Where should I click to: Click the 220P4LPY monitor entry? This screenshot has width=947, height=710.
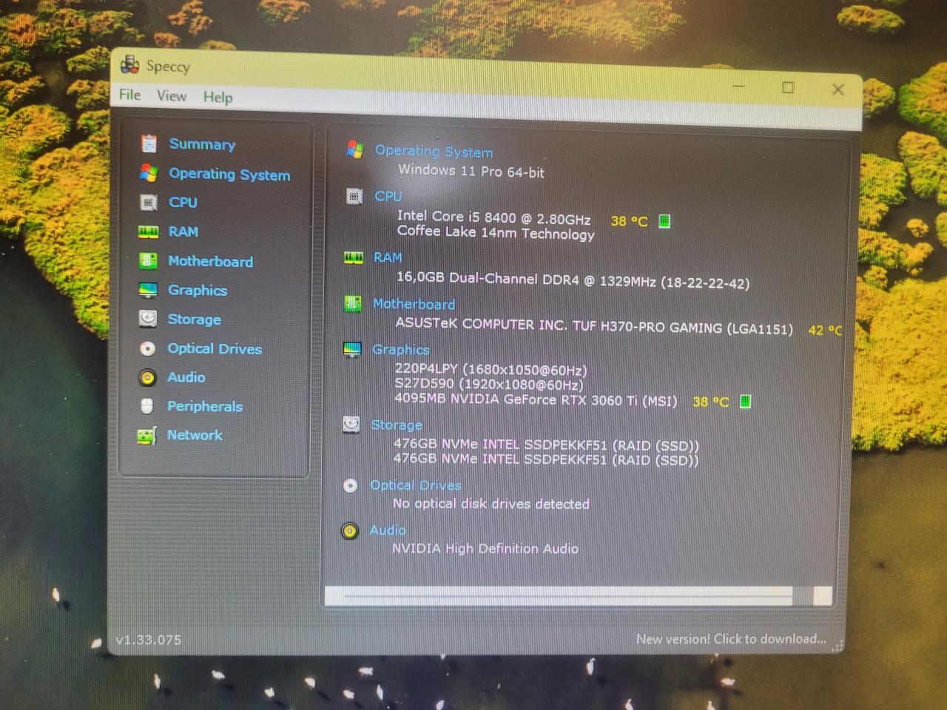coord(491,369)
